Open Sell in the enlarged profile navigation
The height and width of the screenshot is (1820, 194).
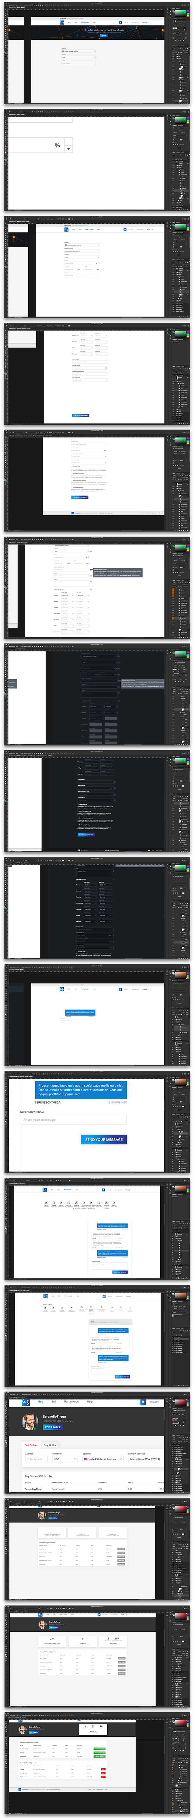pos(54,1402)
